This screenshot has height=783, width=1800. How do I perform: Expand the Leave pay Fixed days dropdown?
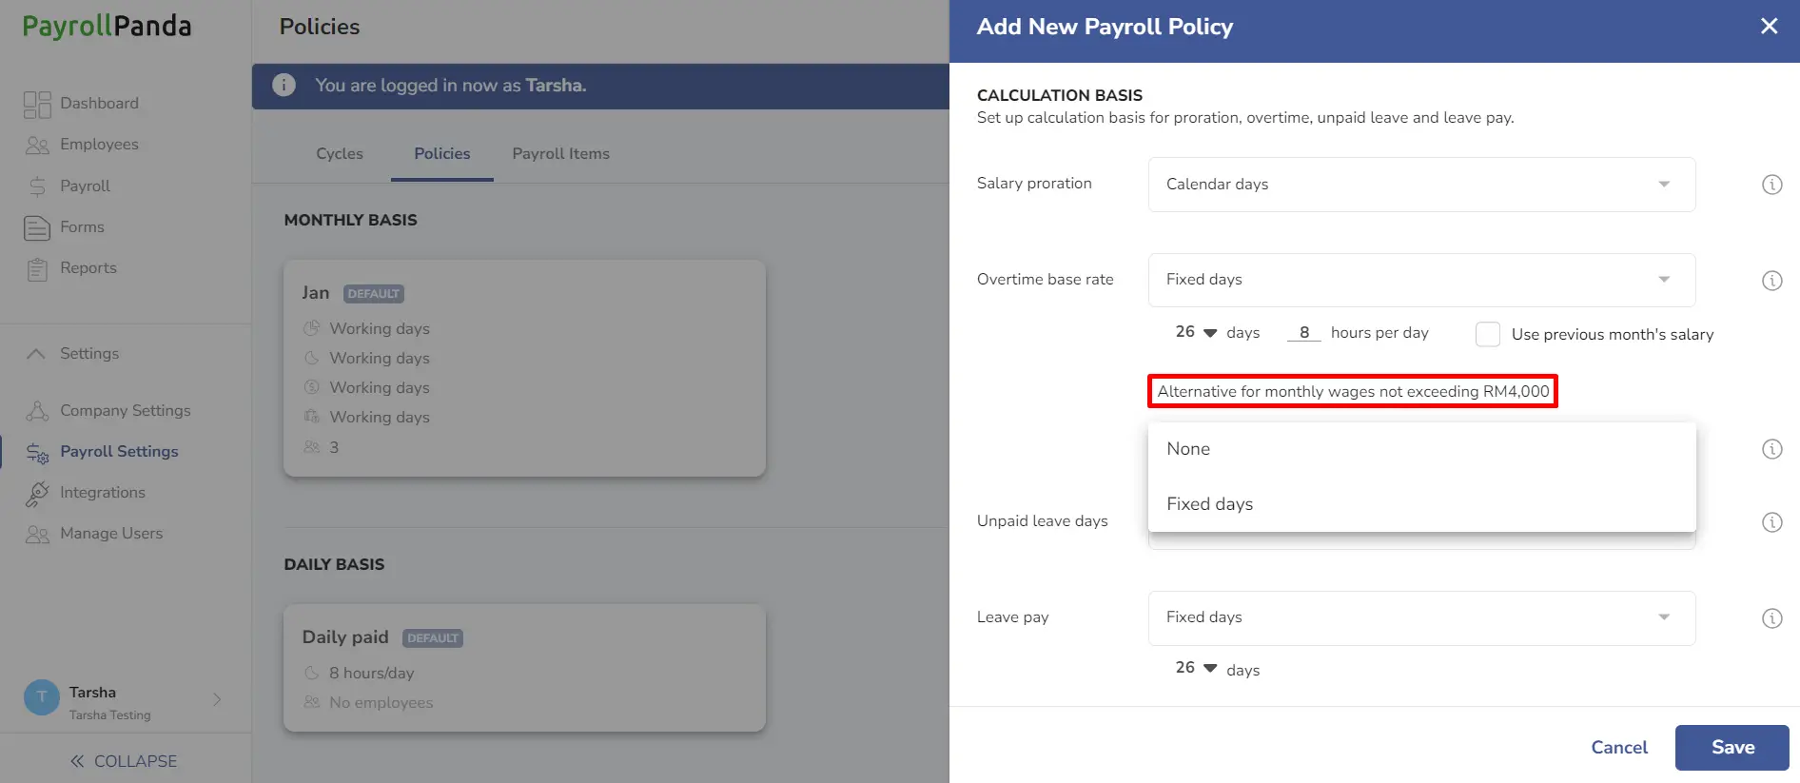coord(1421,618)
